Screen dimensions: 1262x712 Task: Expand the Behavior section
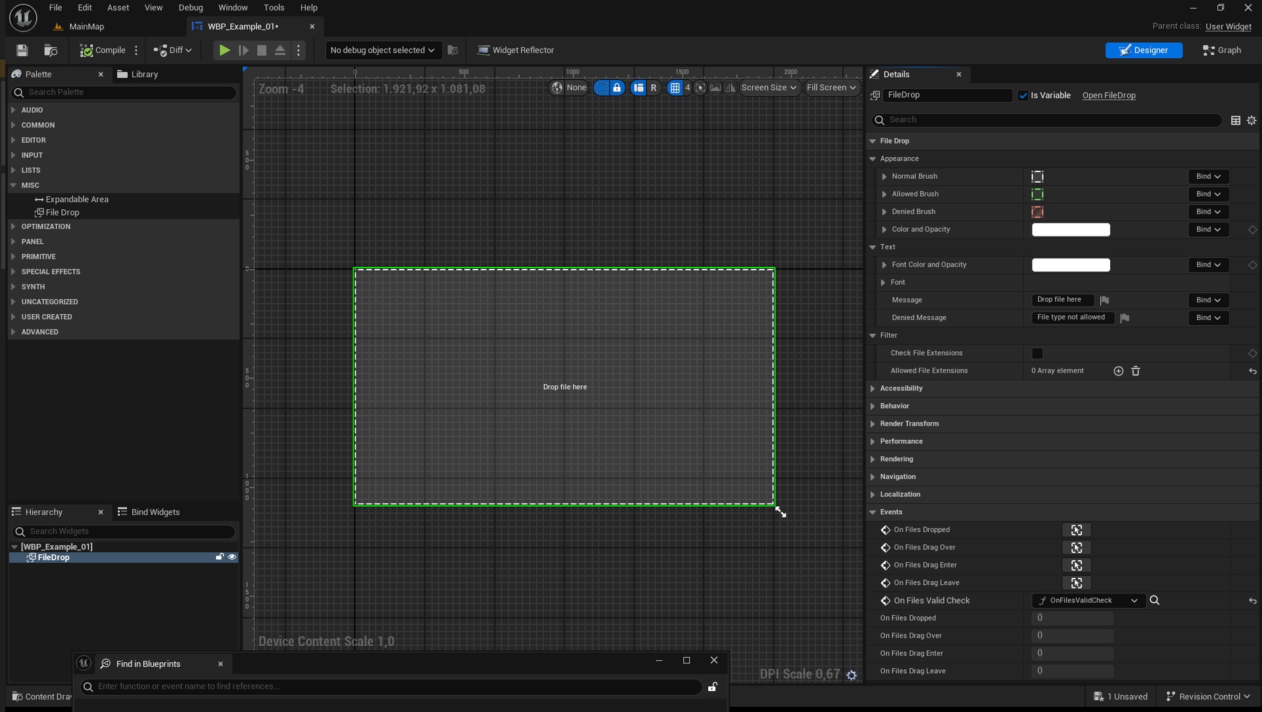pyautogui.click(x=873, y=406)
